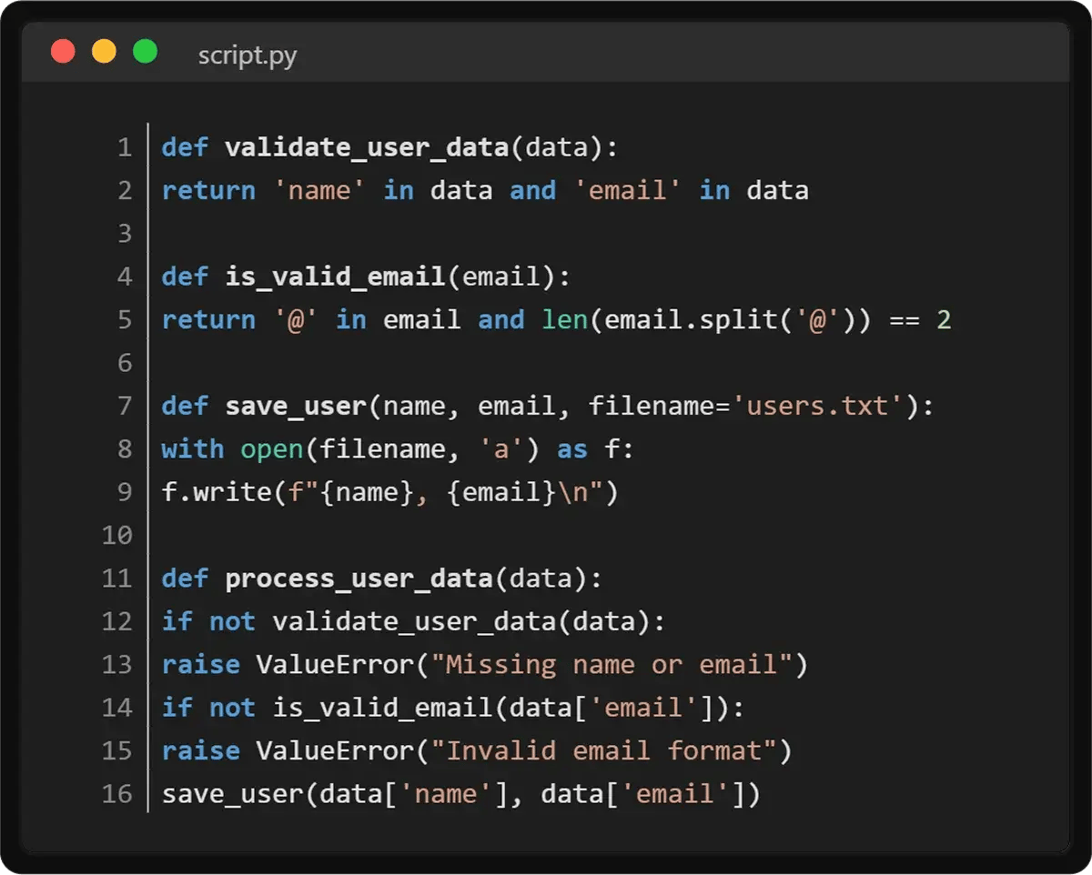Click the 'name' string on line 2

coord(319,190)
